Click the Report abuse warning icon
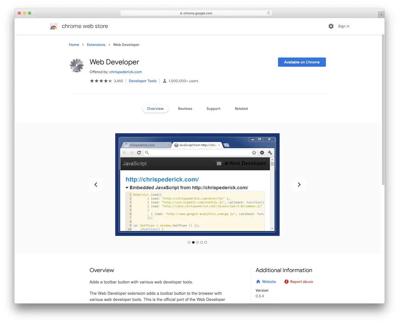The width and height of the screenshot is (399, 324). pos(286,282)
